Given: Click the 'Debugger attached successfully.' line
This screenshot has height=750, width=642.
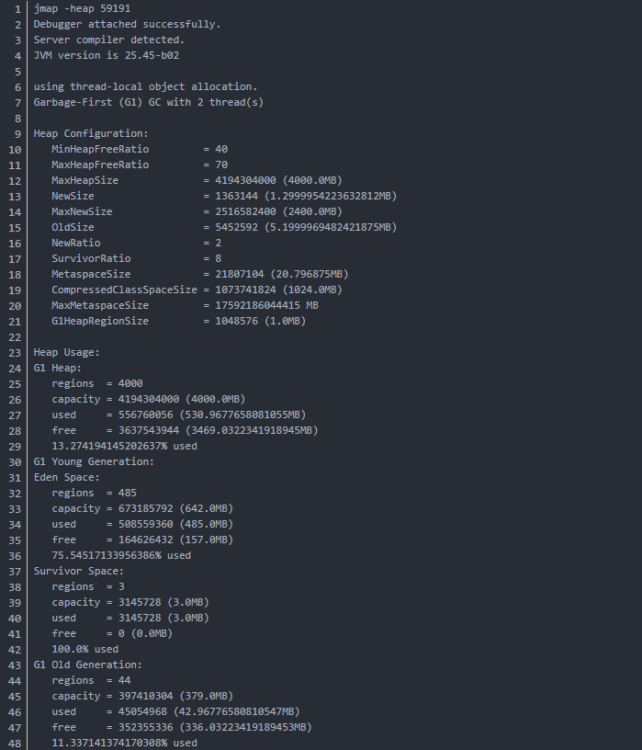Looking at the screenshot, I should click(x=127, y=24).
